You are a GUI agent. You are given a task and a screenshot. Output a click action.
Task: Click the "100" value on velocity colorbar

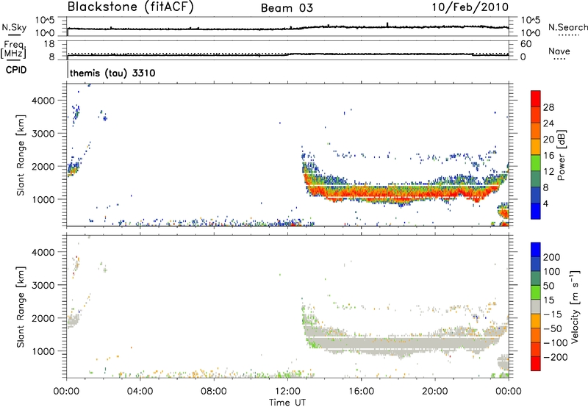(552, 271)
